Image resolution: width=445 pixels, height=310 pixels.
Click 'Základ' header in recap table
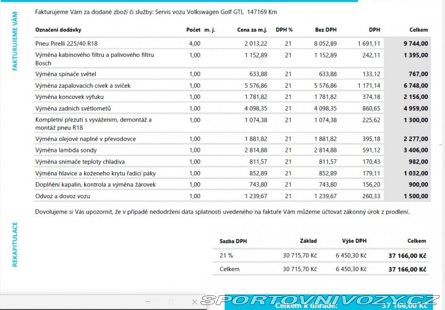point(308,241)
